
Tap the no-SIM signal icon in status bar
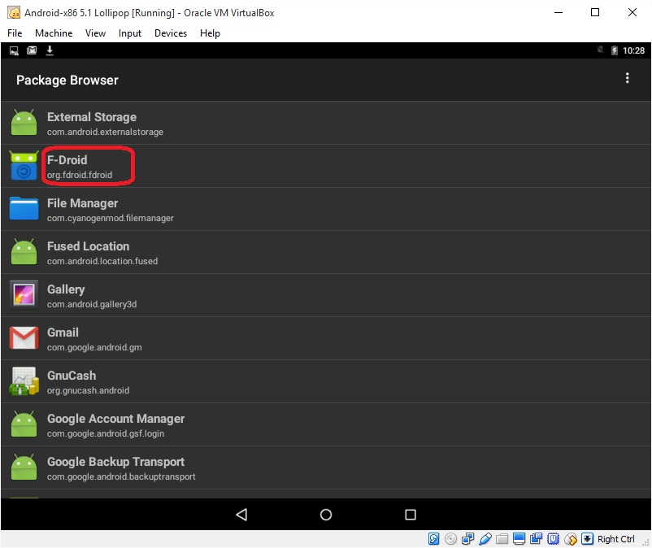pos(600,50)
